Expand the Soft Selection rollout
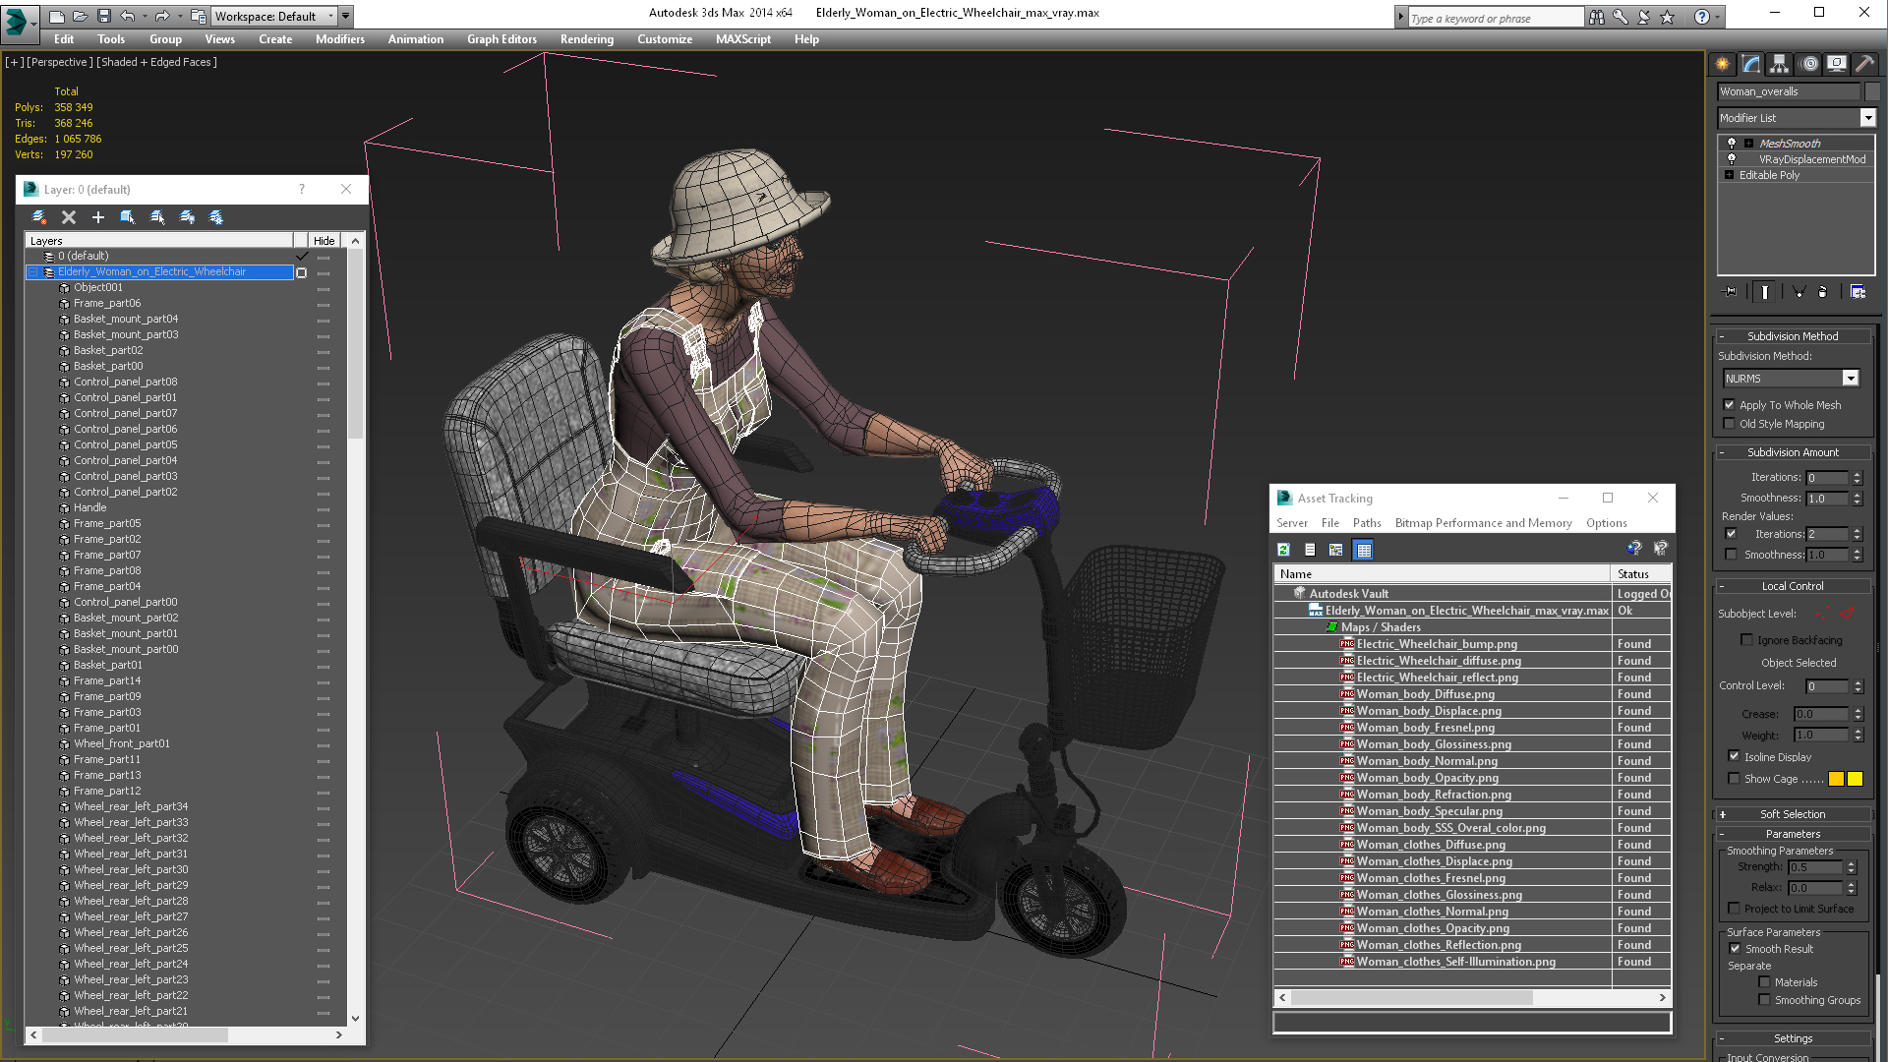 (x=1792, y=814)
